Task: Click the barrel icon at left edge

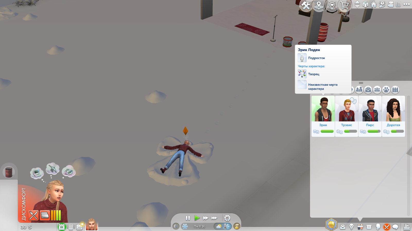Action: [x=9, y=172]
